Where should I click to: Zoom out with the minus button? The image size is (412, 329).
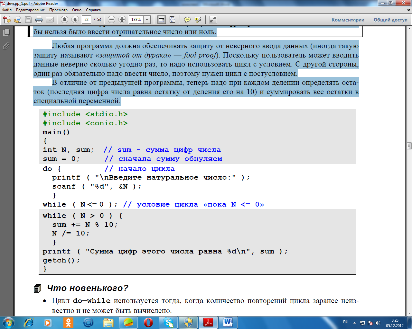tap(111, 20)
